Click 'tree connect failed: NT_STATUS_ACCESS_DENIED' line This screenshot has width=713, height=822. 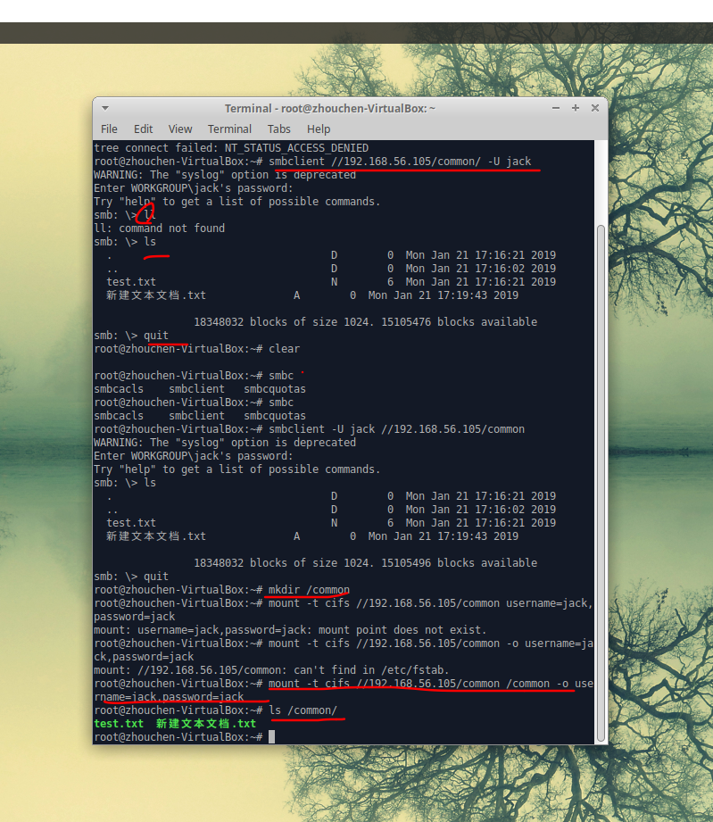[x=231, y=148]
